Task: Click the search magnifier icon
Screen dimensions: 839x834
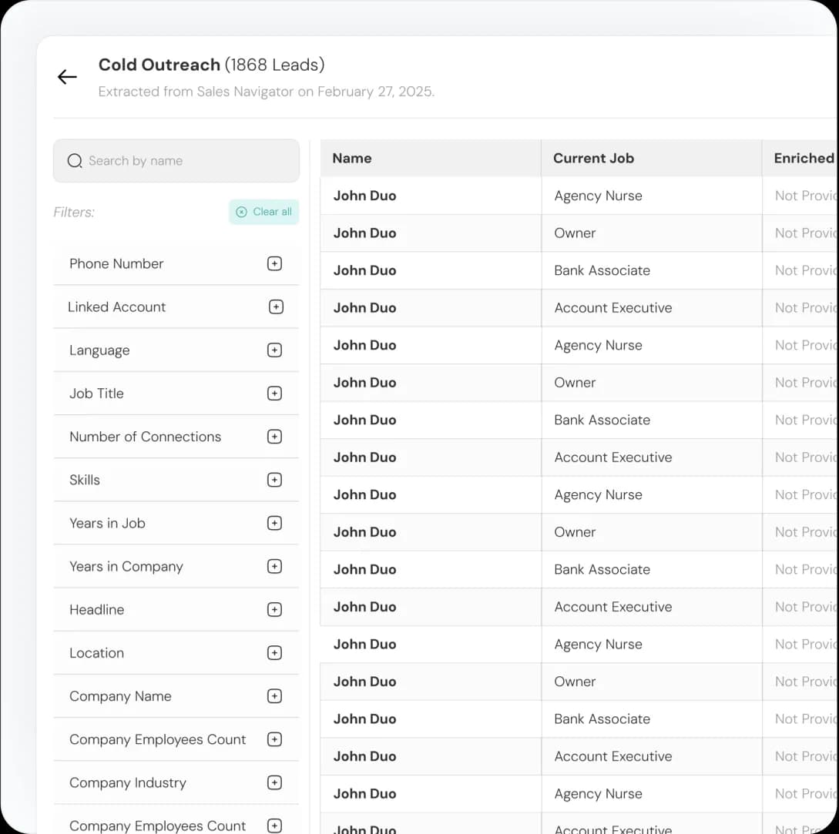Action: coord(75,160)
